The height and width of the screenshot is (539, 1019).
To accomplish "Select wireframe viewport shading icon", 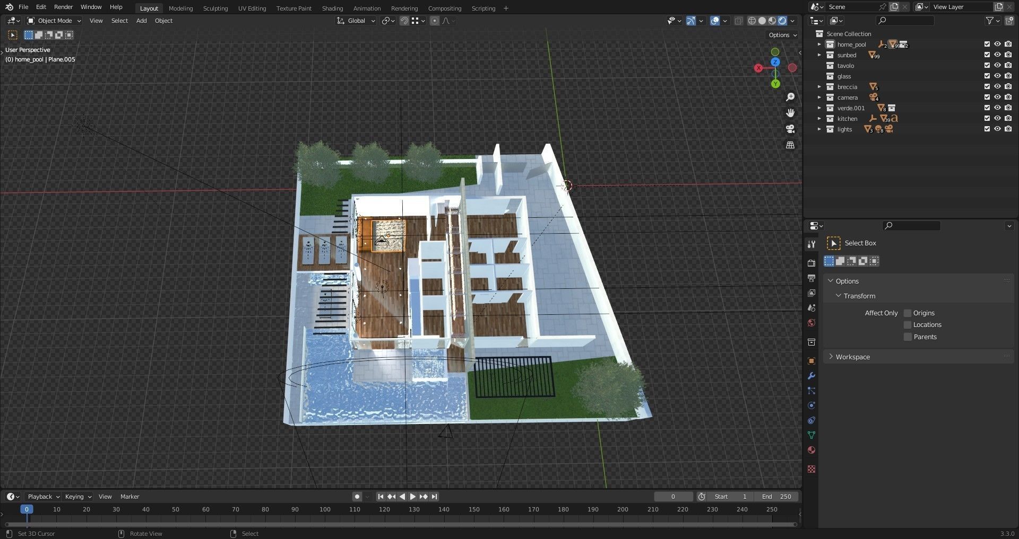I will (752, 21).
